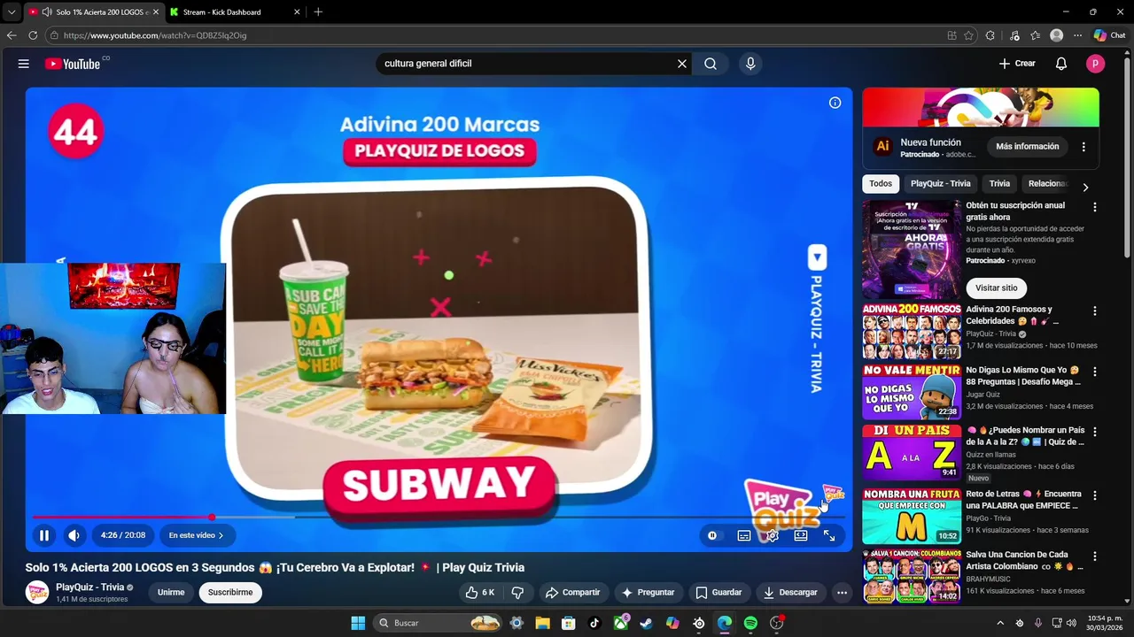Dislike the video

click(517, 593)
